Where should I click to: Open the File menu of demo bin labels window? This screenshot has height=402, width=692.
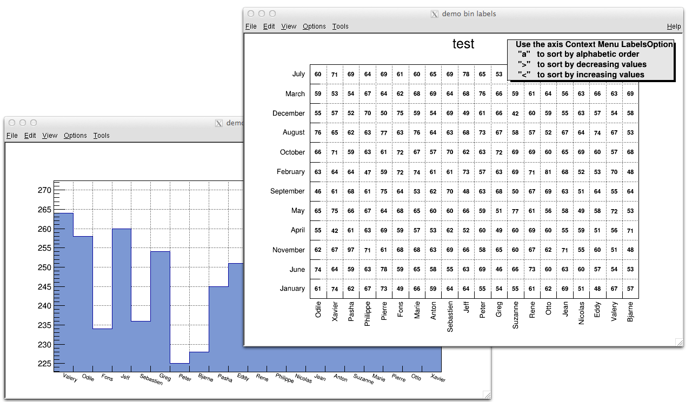pos(250,26)
